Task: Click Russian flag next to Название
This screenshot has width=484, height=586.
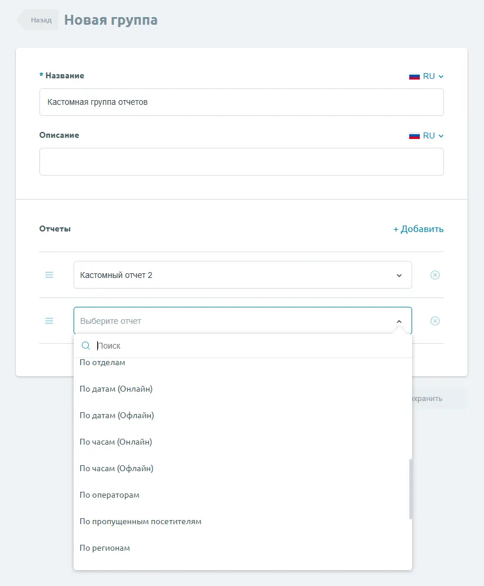Action: coord(415,76)
